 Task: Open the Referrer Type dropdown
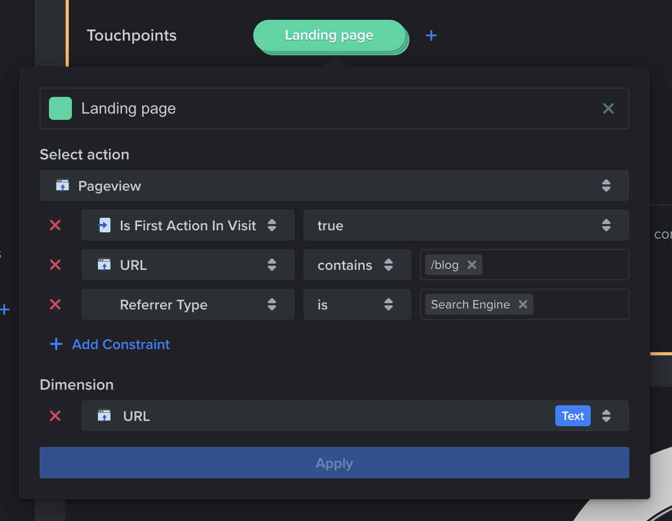(x=188, y=304)
